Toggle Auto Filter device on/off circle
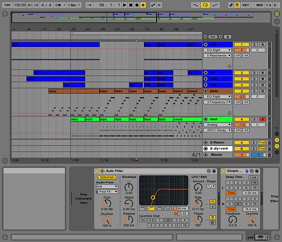Viewport: 282px width, 242px height. 97,171
